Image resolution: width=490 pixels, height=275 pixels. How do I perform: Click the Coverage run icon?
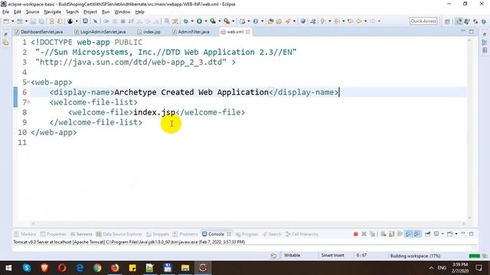tap(213, 21)
